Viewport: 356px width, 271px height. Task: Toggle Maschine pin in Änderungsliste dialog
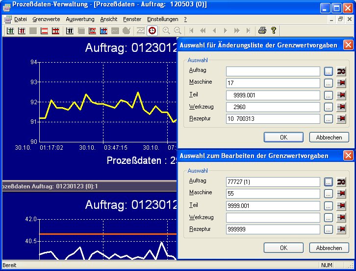pyautogui.click(x=341, y=83)
